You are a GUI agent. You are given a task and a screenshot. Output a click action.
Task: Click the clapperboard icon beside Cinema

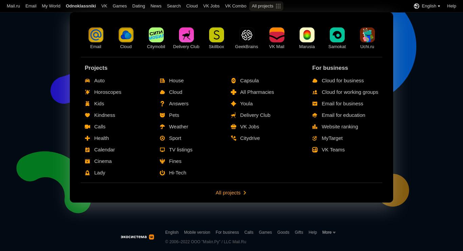click(x=87, y=161)
